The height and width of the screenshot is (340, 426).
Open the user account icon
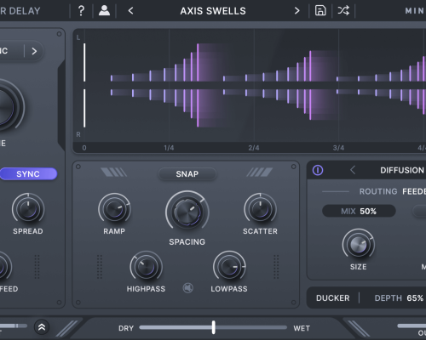point(104,11)
